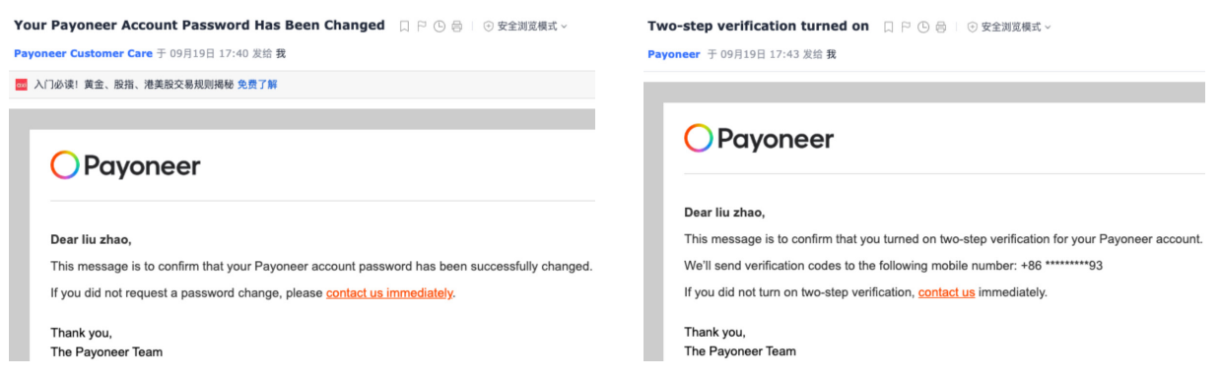Click contact us link in two-step email
Viewport: 1220px width, 377px height.
point(947,292)
